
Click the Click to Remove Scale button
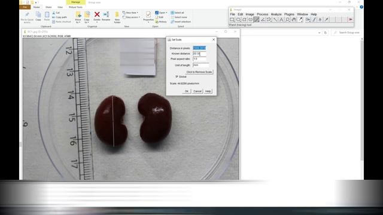[199, 72]
